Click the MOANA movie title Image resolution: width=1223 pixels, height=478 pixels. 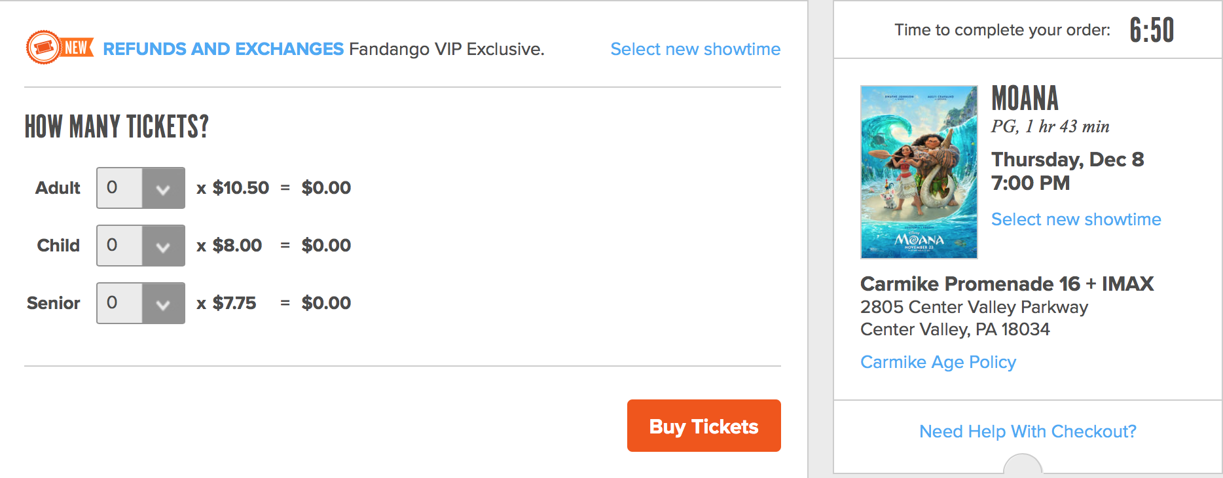tap(1025, 99)
